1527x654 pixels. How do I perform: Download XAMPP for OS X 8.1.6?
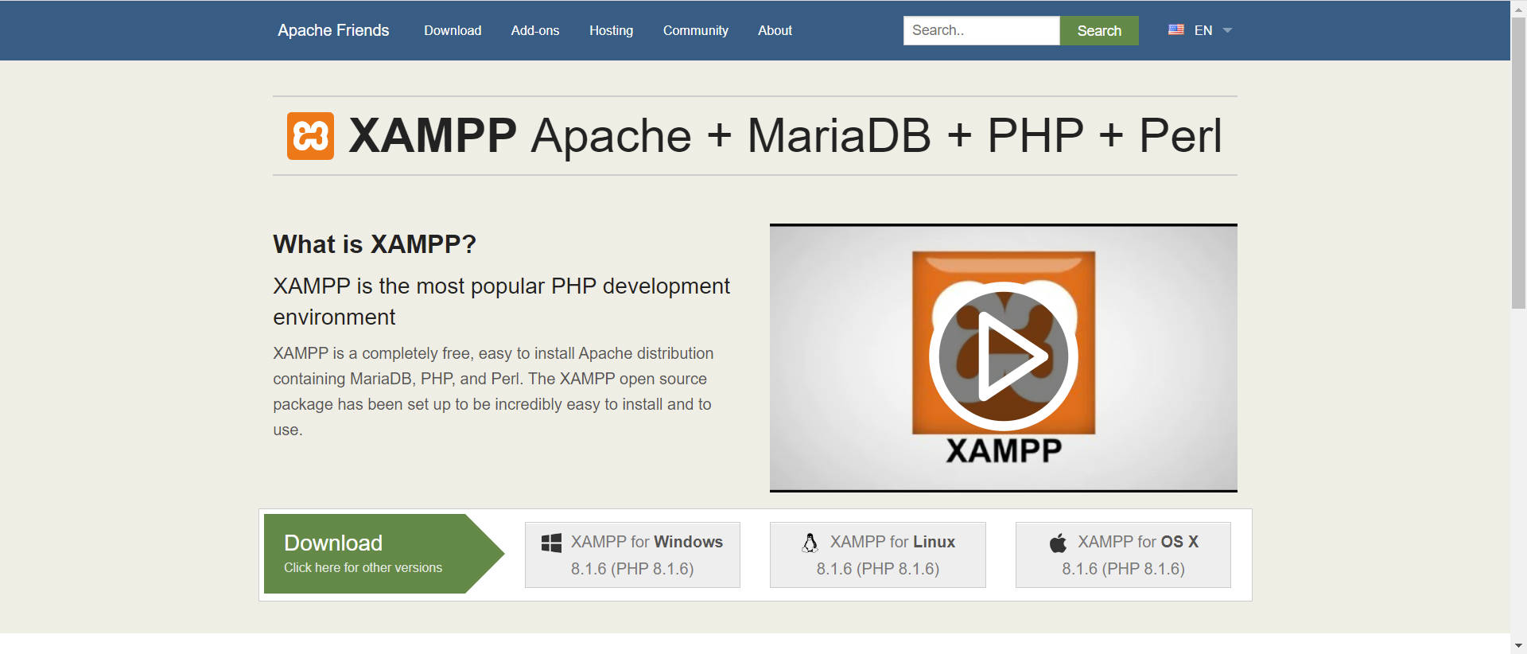point(1123,555)
